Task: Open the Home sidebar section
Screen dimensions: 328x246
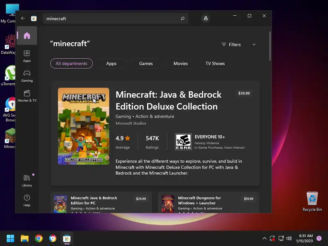Action: pyautogui.click(x=27, y=36)
